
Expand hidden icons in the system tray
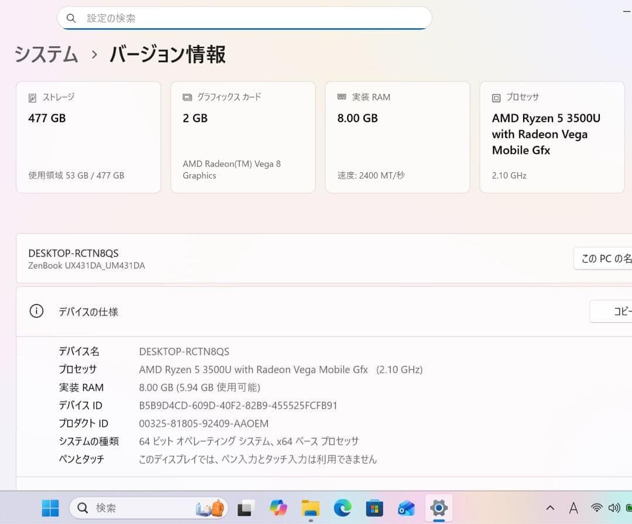click(x=549, y=508)
